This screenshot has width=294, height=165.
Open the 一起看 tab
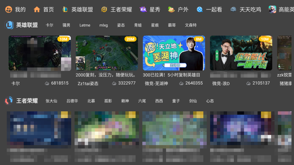[x=214, y=9]
